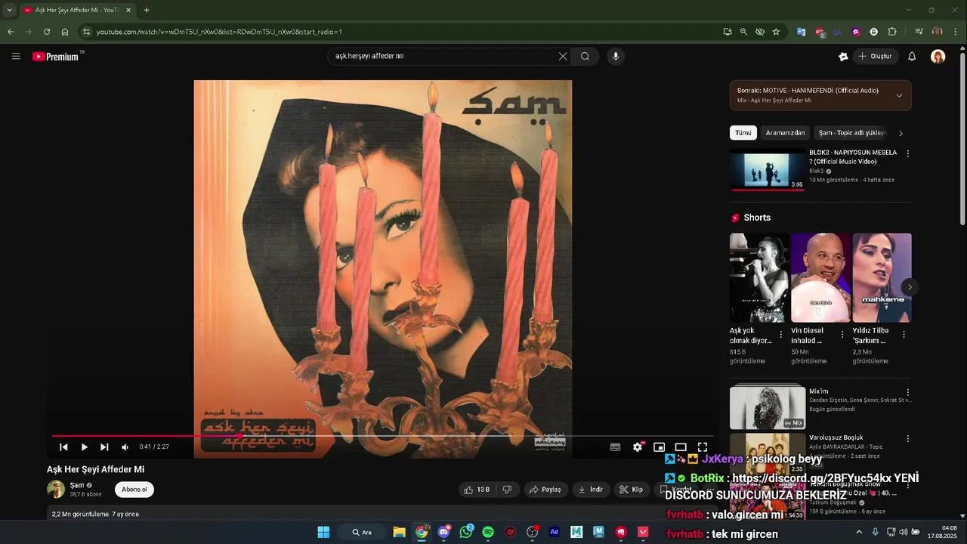This screenshot has height=544, width=967.
Task: Open Chrome three-dot menu
Action: point(956,32)
